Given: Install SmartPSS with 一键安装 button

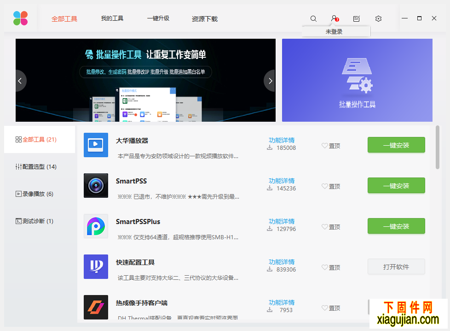Looking at the screenshot, I should (x=396, y=185).
